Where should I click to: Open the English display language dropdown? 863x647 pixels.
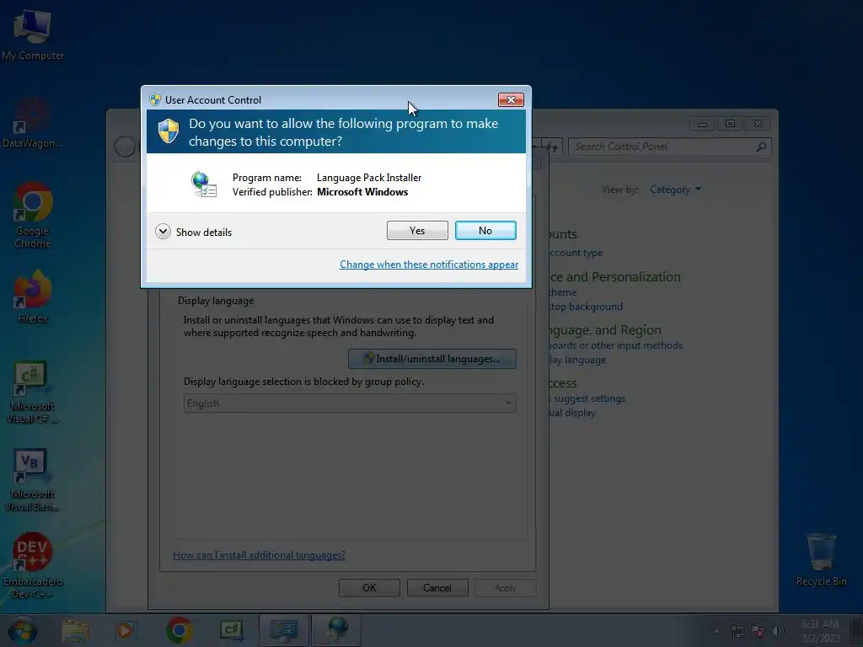pos(350,404)
